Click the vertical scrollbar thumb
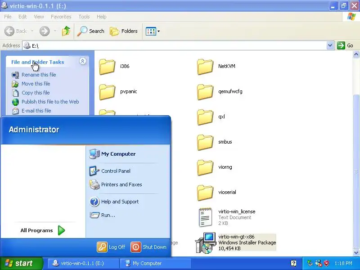The width and height of the screenshot is (360, 270). (x=356, y=171)
